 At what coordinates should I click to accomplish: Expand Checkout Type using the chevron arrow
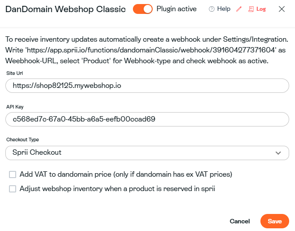[x=279, y=153]
